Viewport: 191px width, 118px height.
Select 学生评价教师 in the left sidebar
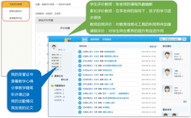[16, 4]
